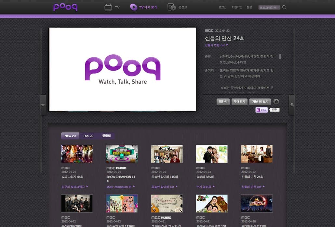Open the 그 여자 작사 guitar sketch thumbnail
The height and width of the screenshot is (227, 335).
167,204
